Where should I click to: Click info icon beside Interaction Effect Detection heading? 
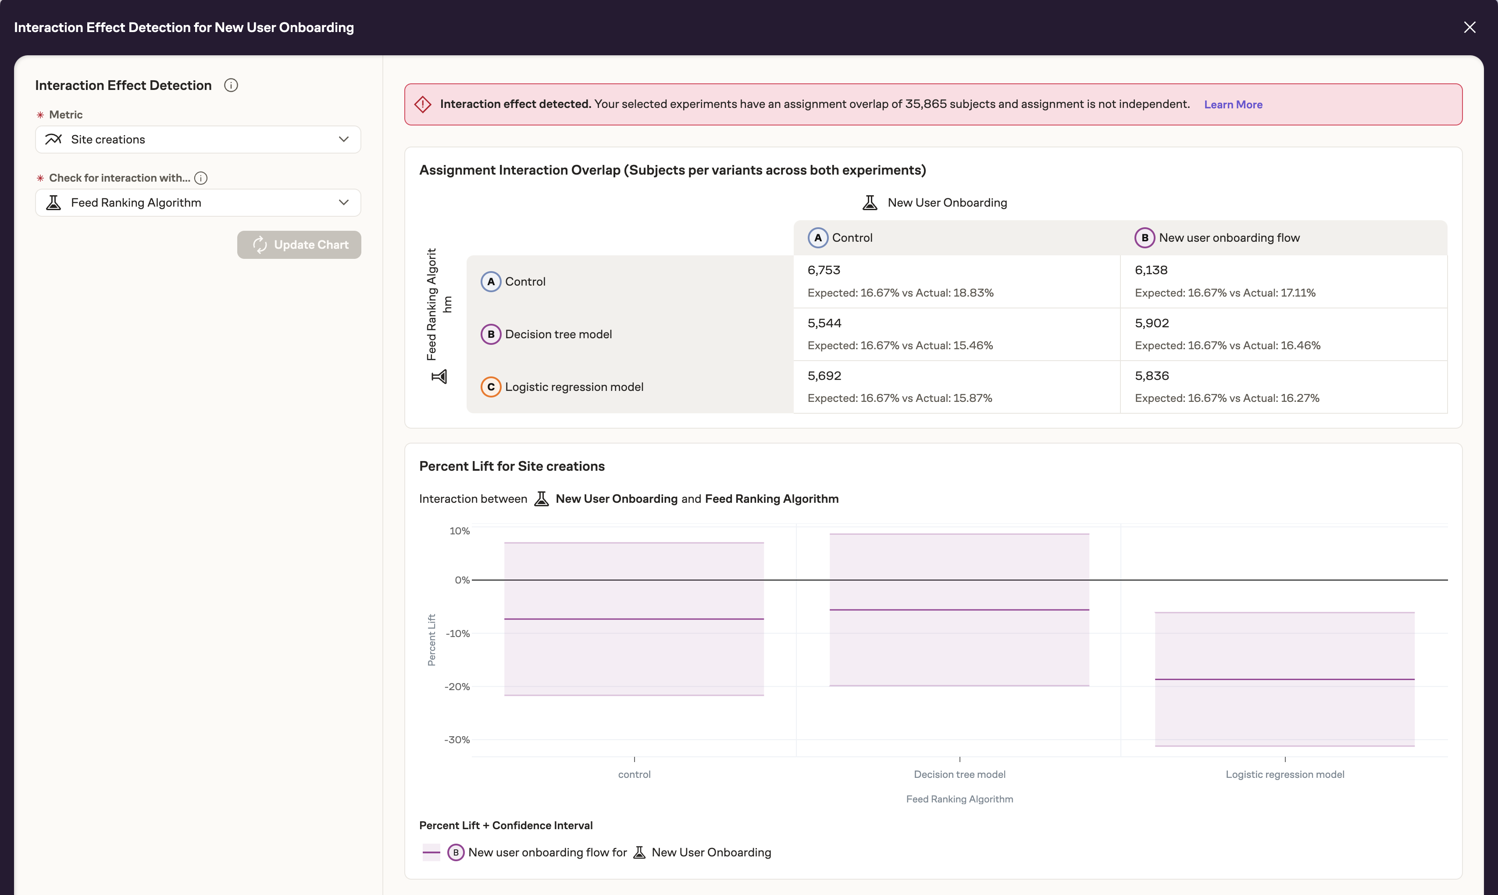tap(231, 86)
